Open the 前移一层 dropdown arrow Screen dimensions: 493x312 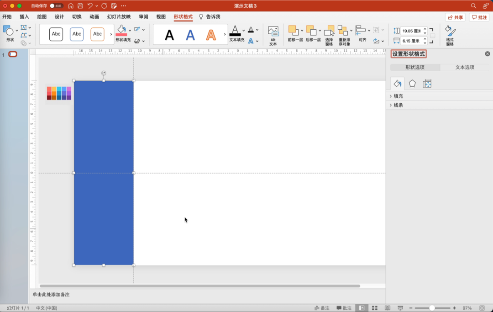pos(302,31)
